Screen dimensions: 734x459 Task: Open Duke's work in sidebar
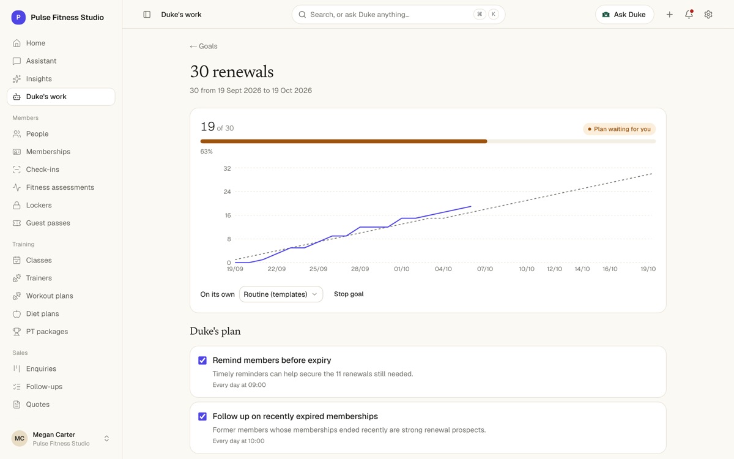61,97
